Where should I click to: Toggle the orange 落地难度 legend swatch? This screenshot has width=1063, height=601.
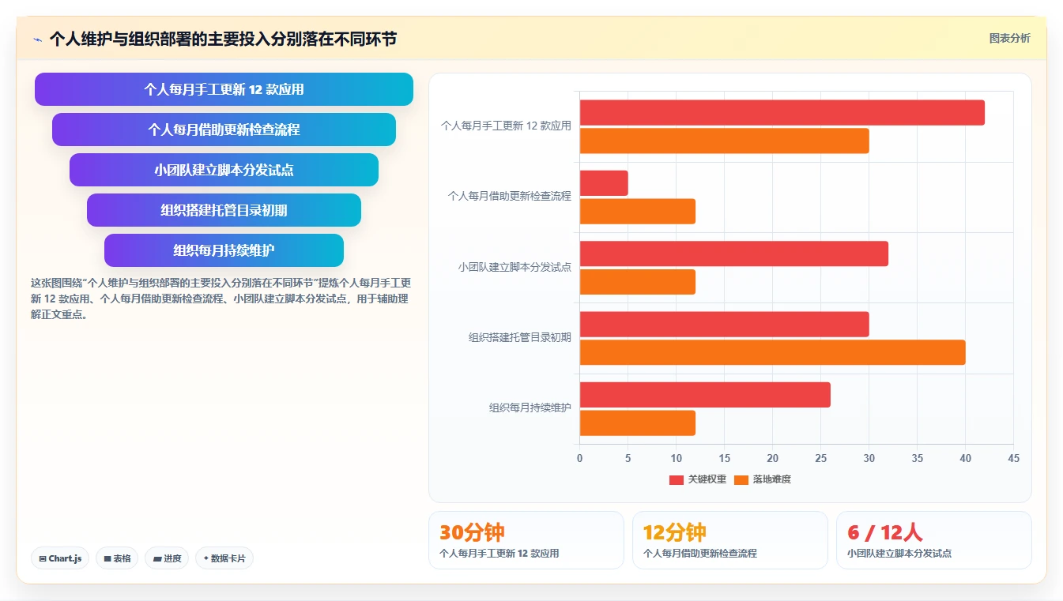pos(741,479)
